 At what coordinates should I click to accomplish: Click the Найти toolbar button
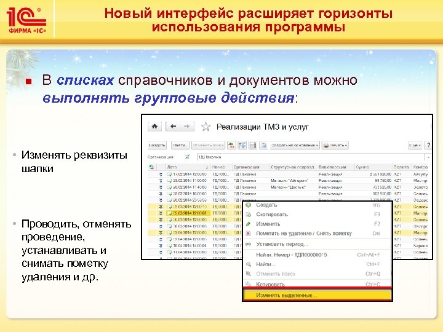click(x=180, y=145)
